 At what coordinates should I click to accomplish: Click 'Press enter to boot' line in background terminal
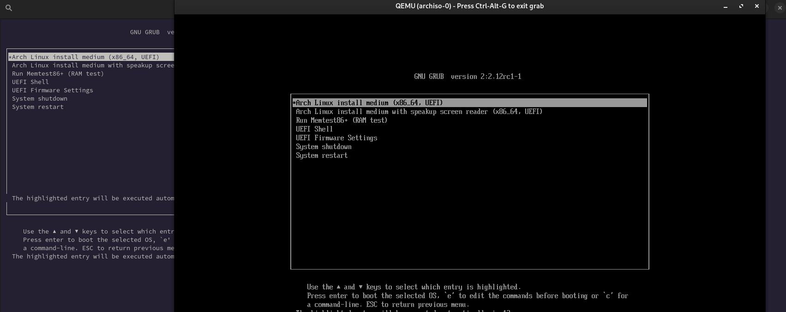(x=97, y=240)
